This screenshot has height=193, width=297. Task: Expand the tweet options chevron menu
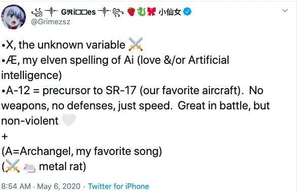pyautogui.click(x=285, y=11)
